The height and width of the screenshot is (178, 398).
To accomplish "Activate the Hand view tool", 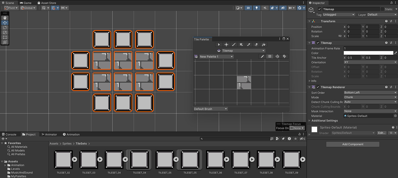I will coord(5,18).
